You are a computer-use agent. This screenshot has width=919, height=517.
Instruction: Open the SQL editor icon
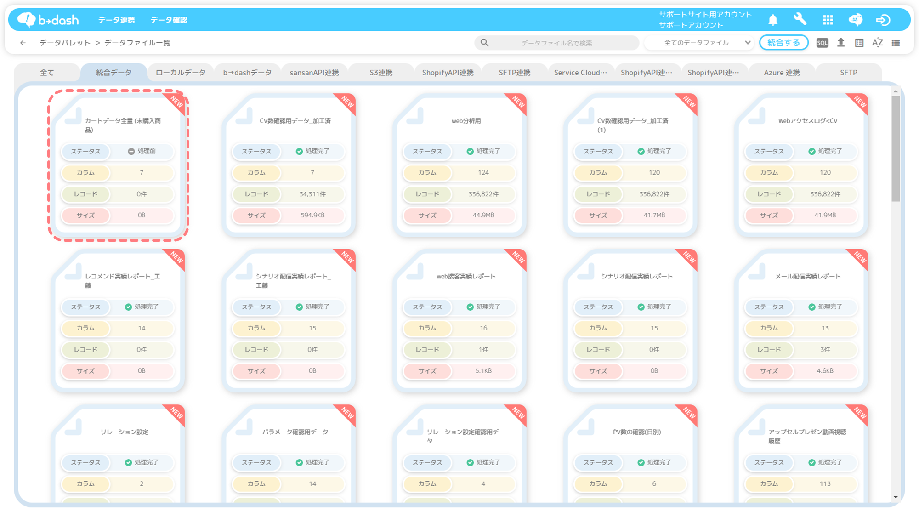tap(822, 43)
